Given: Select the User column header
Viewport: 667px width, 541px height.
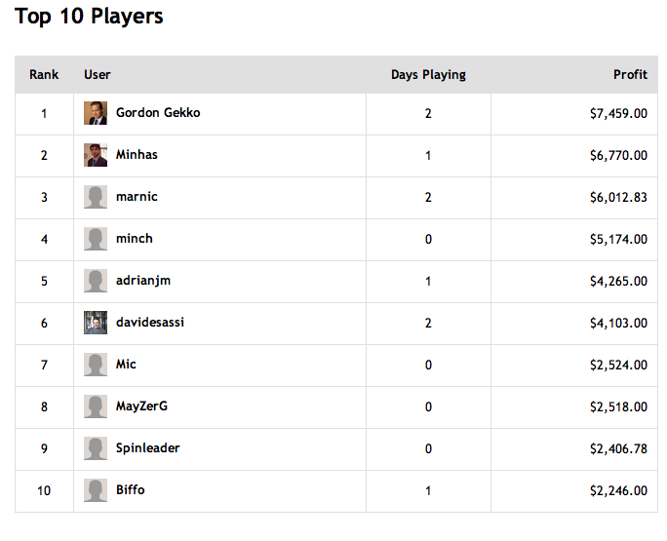Looking at the screenshot, I should coord(97,74).
